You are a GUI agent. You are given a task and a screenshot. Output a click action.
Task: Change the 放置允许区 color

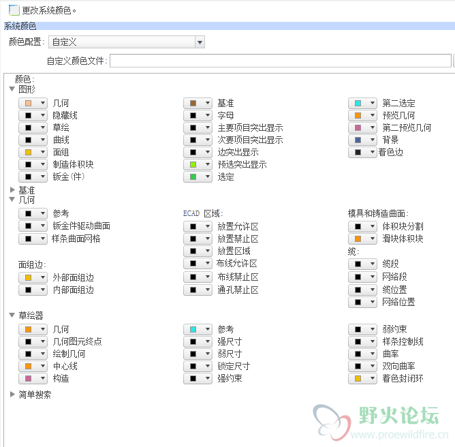pyautogui.click(x=198, y=226)
